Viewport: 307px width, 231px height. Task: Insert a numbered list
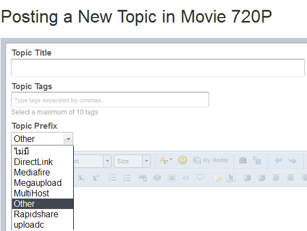point(127,178)
